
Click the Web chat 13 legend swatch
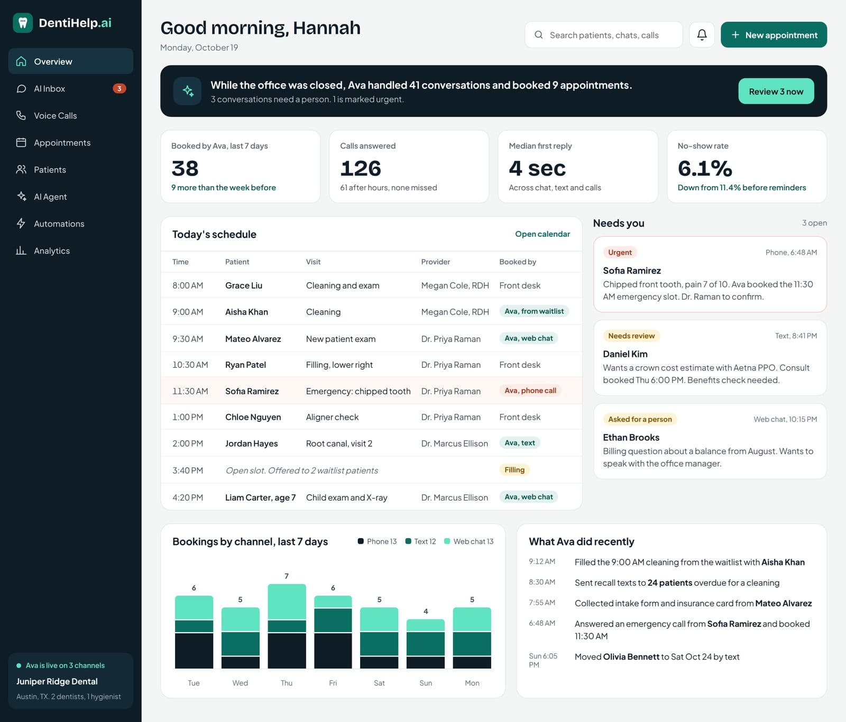(x=447, y=541)
